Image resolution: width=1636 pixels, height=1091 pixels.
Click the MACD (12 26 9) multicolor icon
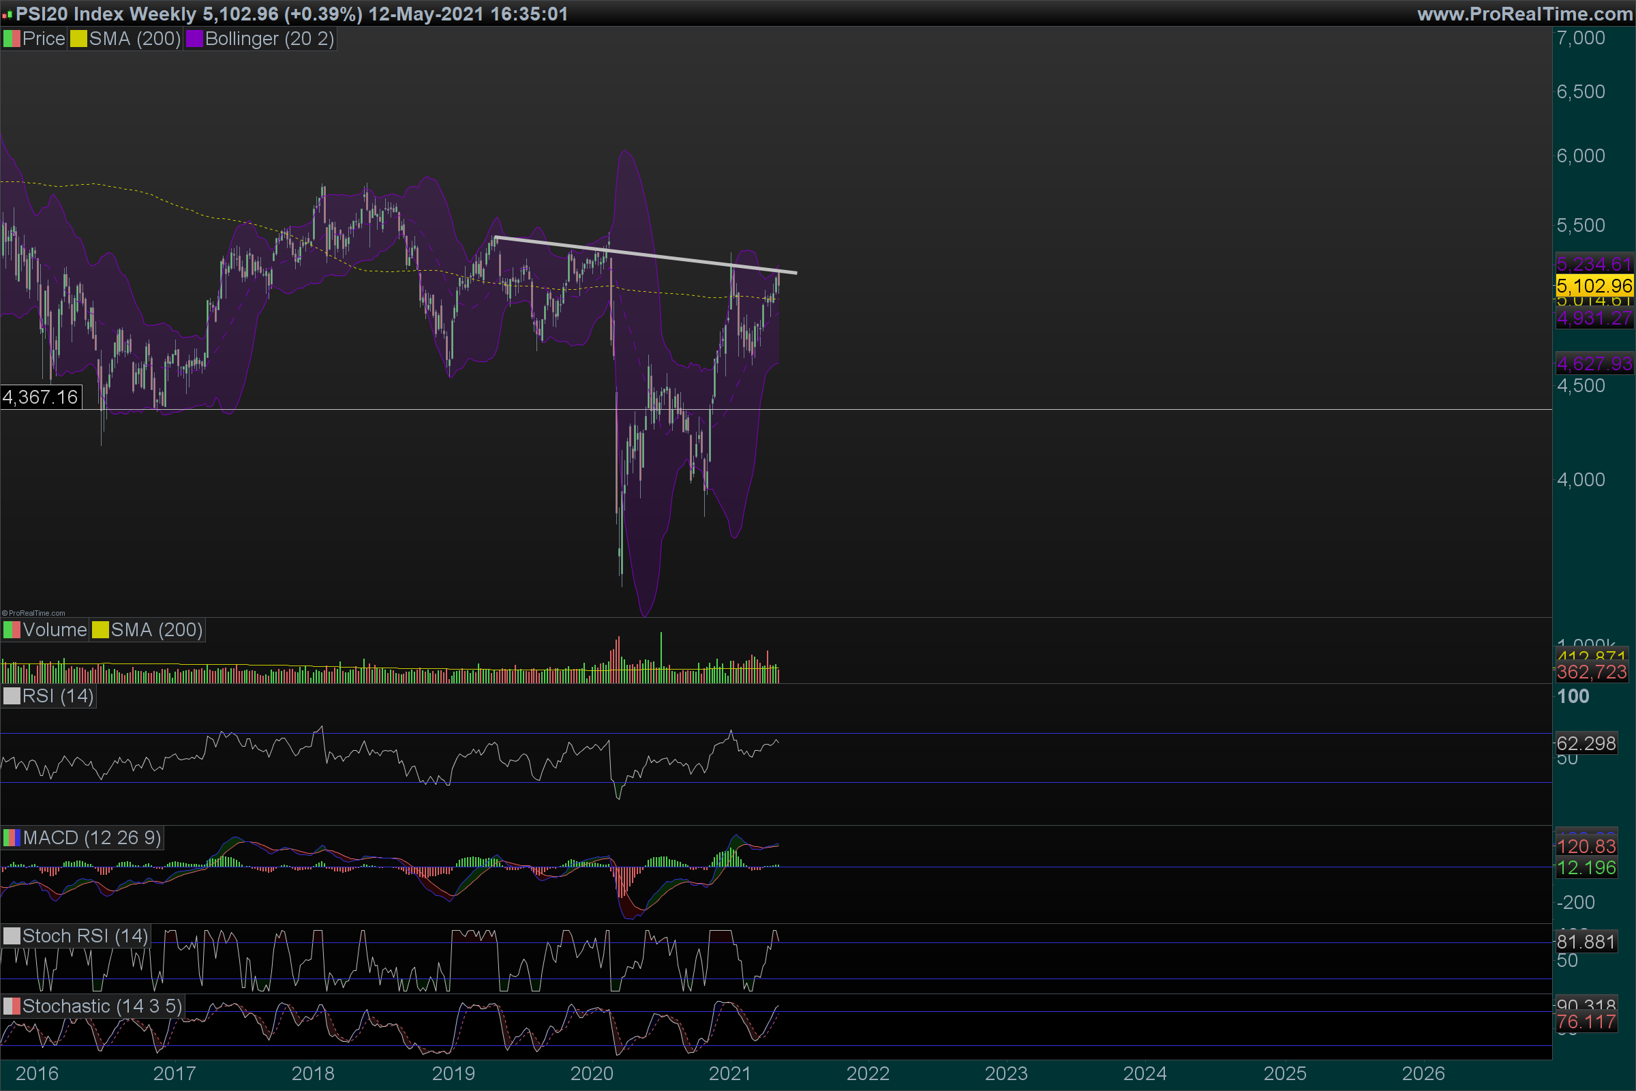point(11,838)
